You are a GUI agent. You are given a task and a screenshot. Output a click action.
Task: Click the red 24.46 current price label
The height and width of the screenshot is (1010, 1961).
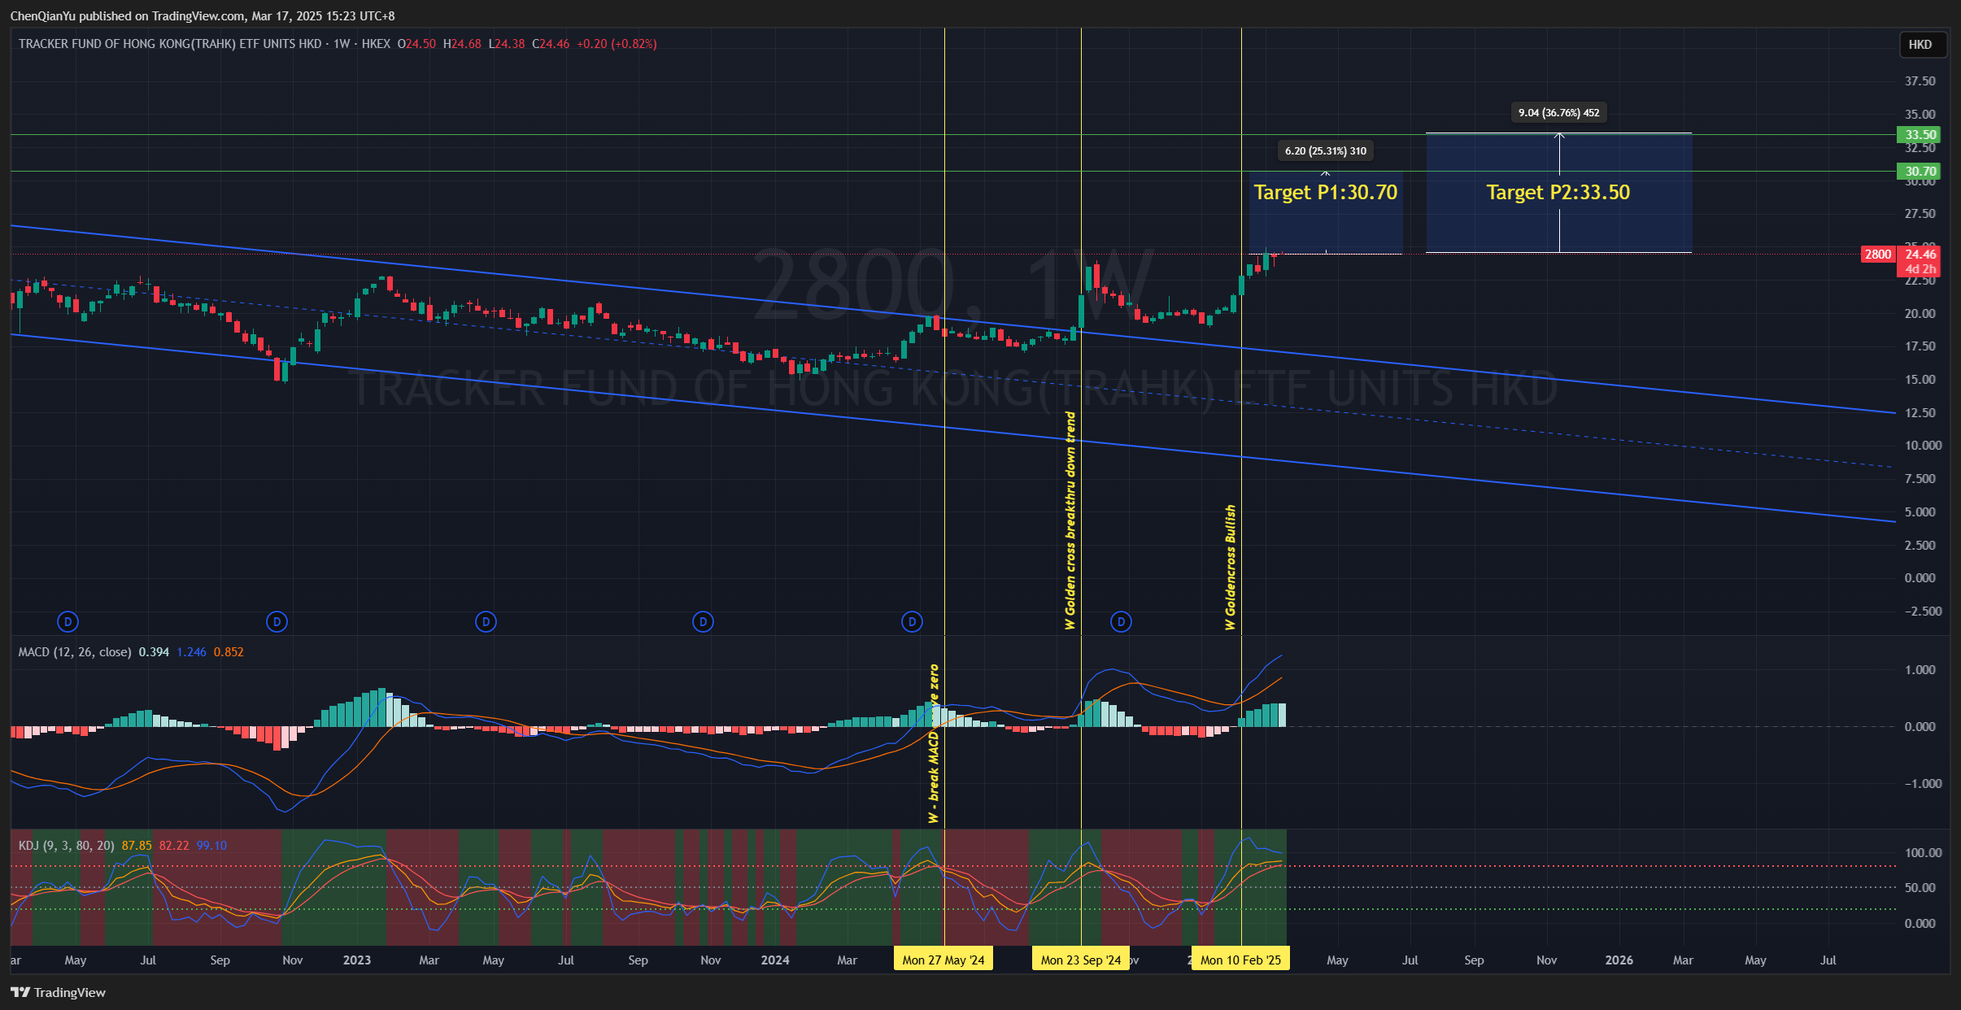[1920, 255]
